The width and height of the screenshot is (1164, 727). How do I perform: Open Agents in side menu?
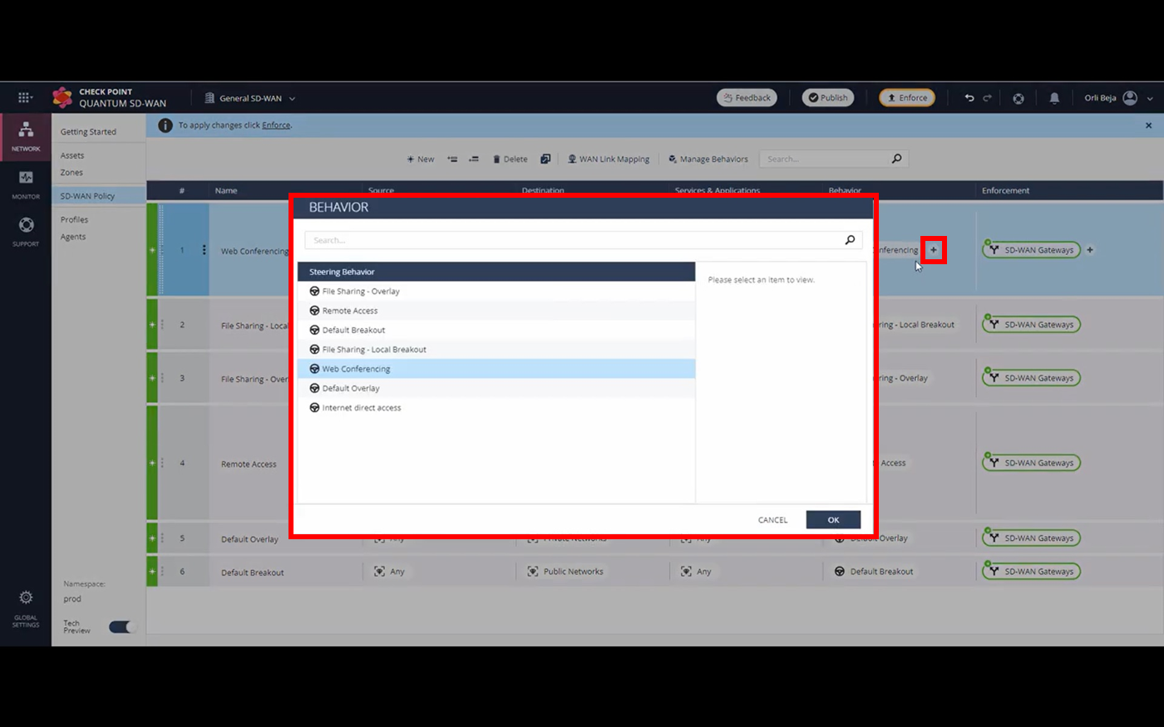(x=73, y=237)
